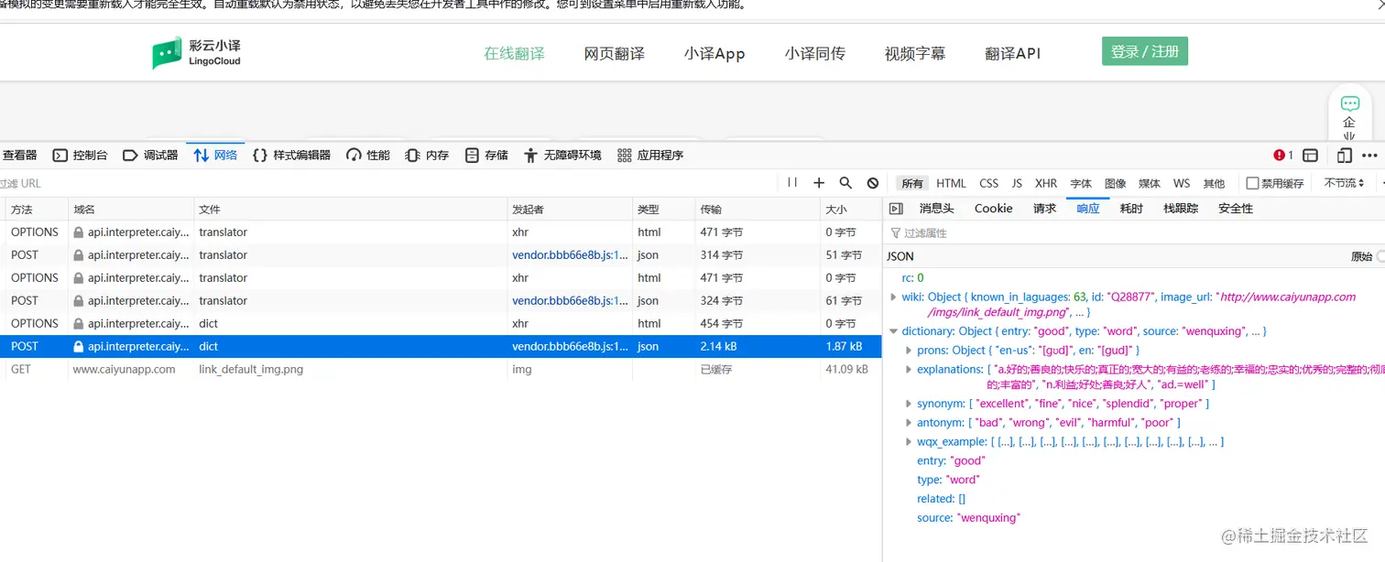Click the 过滤属性 filter field
The width and height of the screenshot is (1385, 562).
pyautogui.click(x=1134, y=233)
